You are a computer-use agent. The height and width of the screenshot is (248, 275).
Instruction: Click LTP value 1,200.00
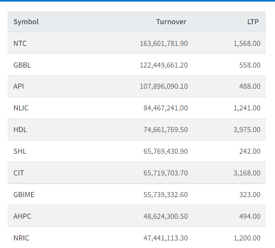coord(247,238)
